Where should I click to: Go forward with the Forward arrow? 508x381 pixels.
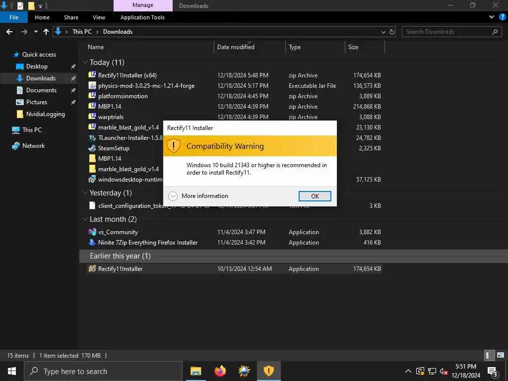(24, 32)
